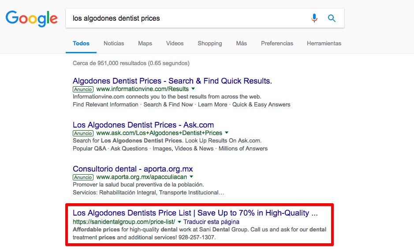
Task: Open Preferencias settings
Action: (277, 44)
